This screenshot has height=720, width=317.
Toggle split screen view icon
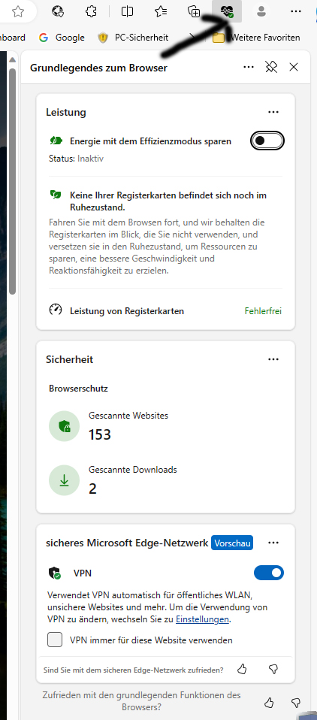127,11
